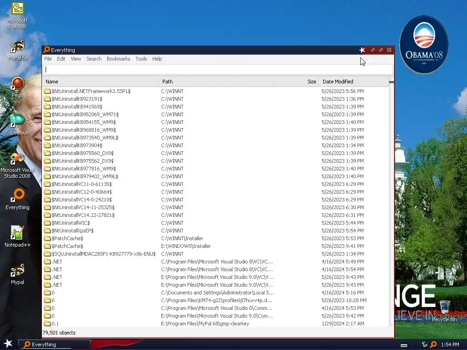Screen dimensions: 467x350
Task: Click the star icon in Everything title bar
Action: (362, 50)
